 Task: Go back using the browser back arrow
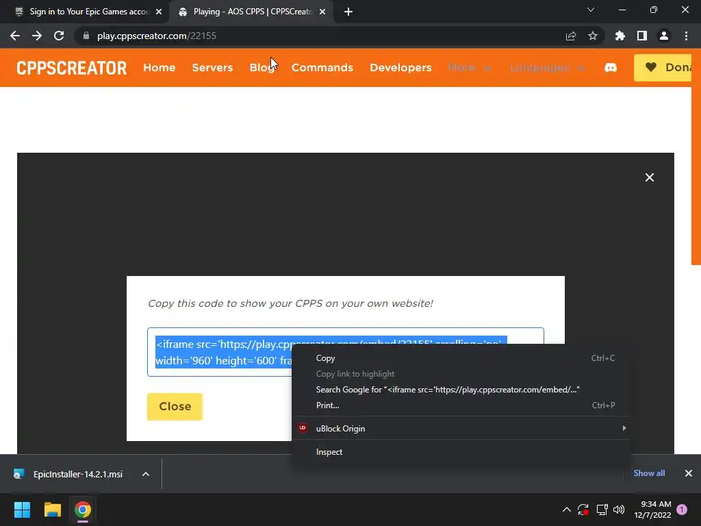pyautogui.click(x=15, y=36)
